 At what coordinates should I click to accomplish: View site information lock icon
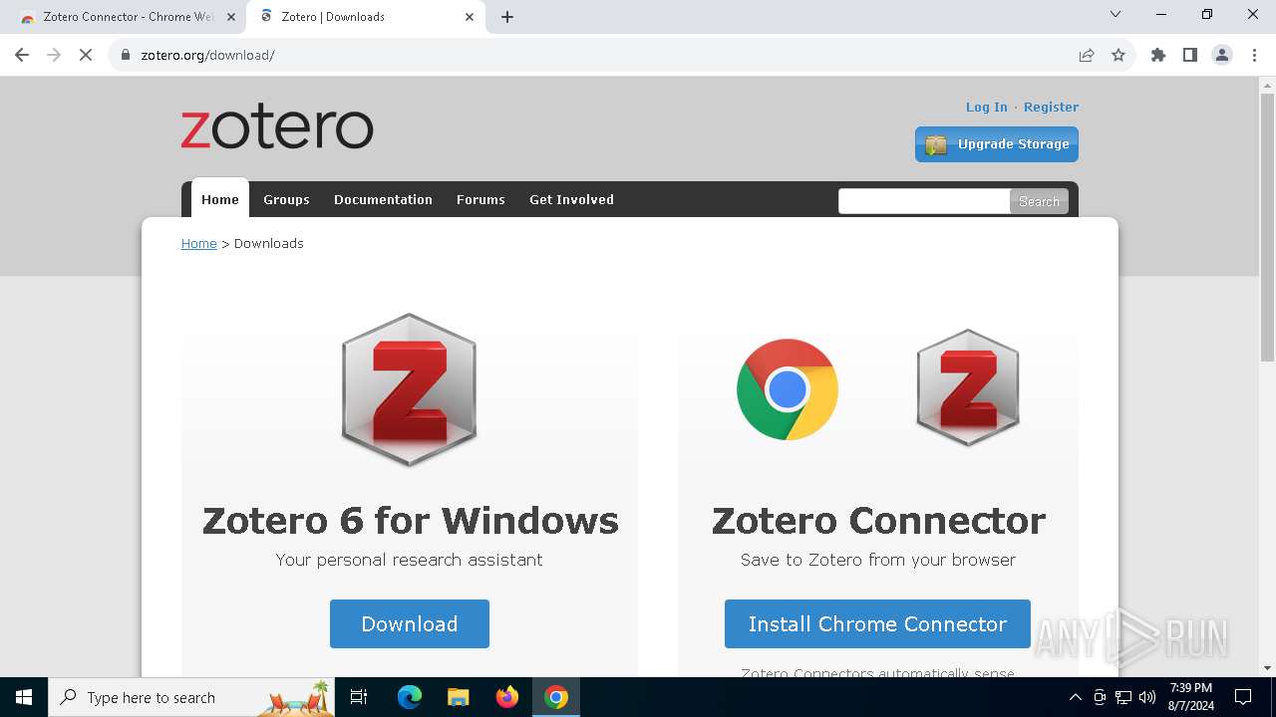click(125, 55)
